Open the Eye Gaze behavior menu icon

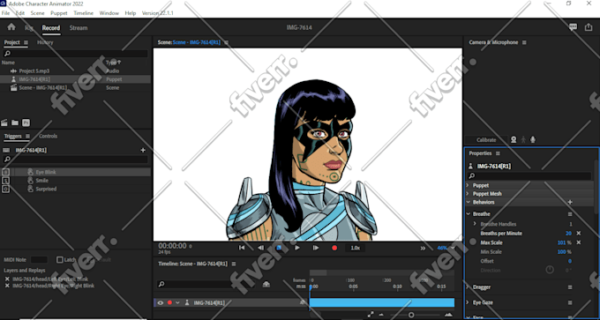coord(570,302)
